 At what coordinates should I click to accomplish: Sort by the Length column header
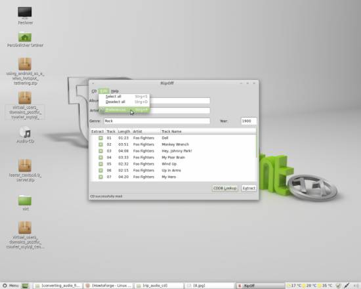124,131
